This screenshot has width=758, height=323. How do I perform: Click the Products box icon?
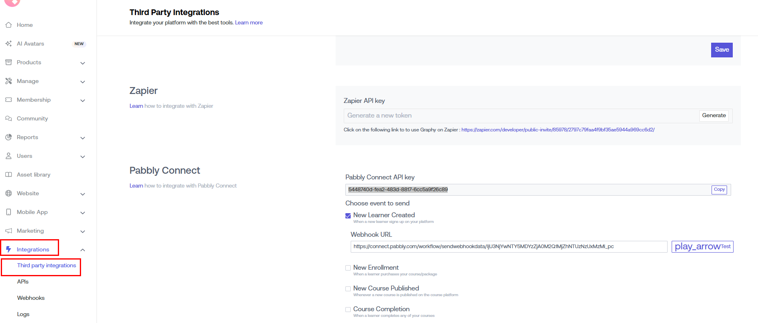click(9, 62)
